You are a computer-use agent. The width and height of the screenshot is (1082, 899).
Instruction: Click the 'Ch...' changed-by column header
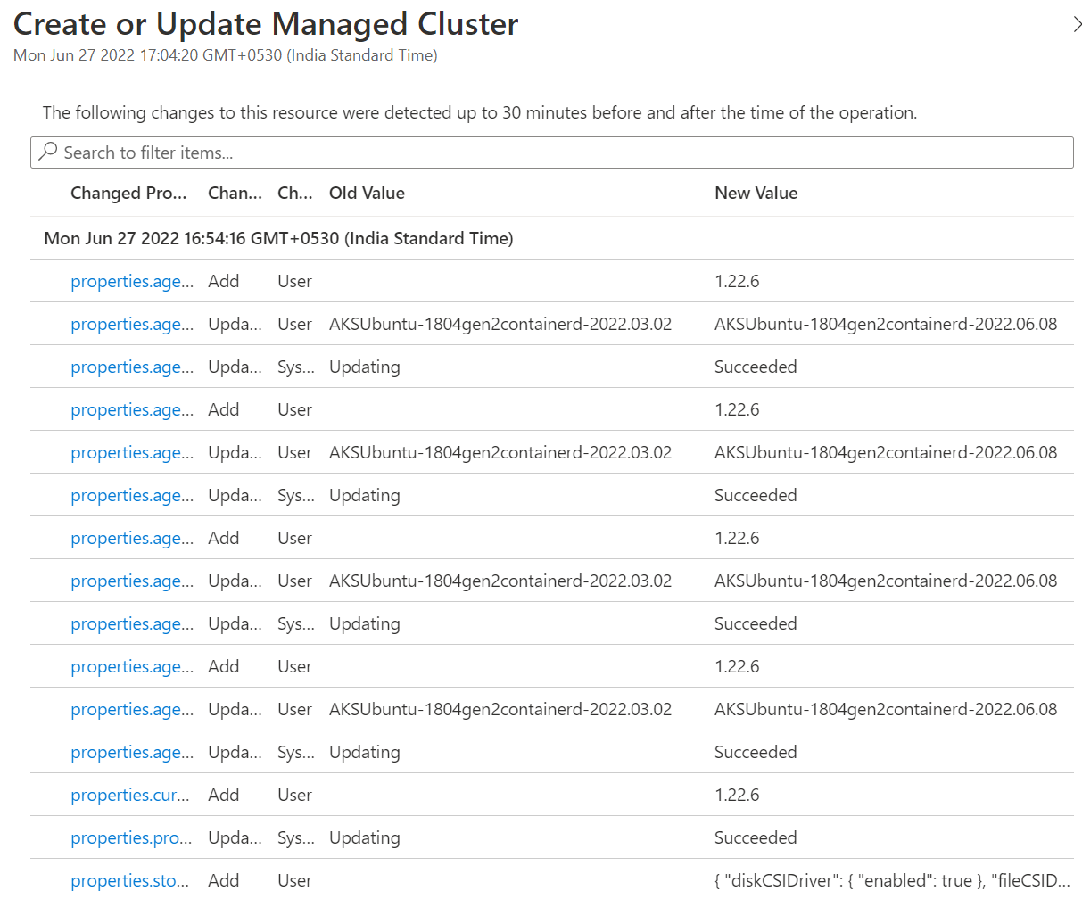click(295, 193)
